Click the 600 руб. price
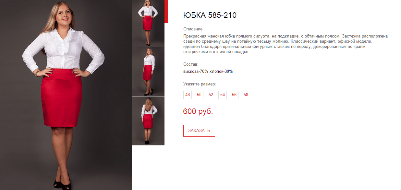 point(198,111)
